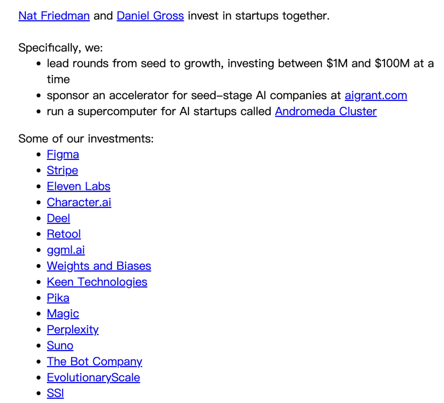Screen dimensions: 444x403
Task: Open the Character.ai link
Action: [79, 202]
